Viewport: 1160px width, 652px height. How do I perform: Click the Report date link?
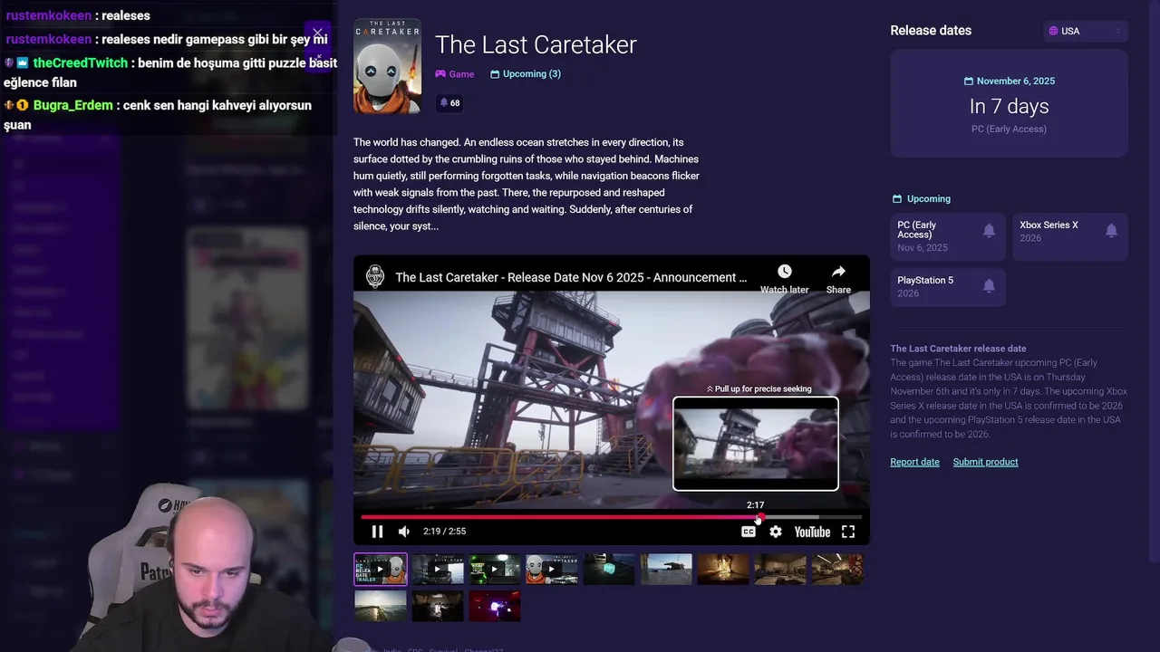click(914, 462)
